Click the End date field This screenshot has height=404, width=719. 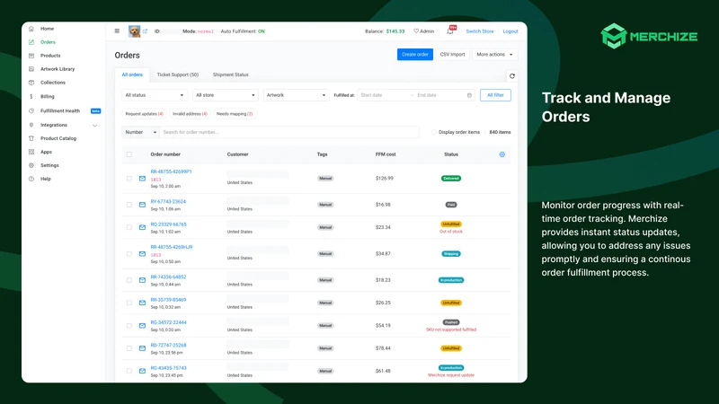pos(439,95)
